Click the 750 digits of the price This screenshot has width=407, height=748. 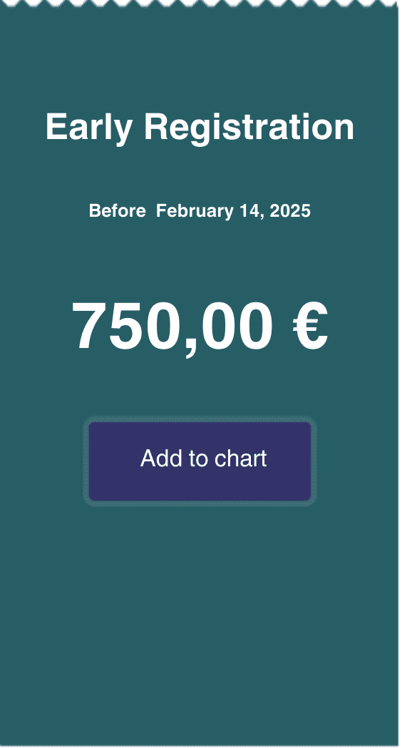[x=126, y=327]
